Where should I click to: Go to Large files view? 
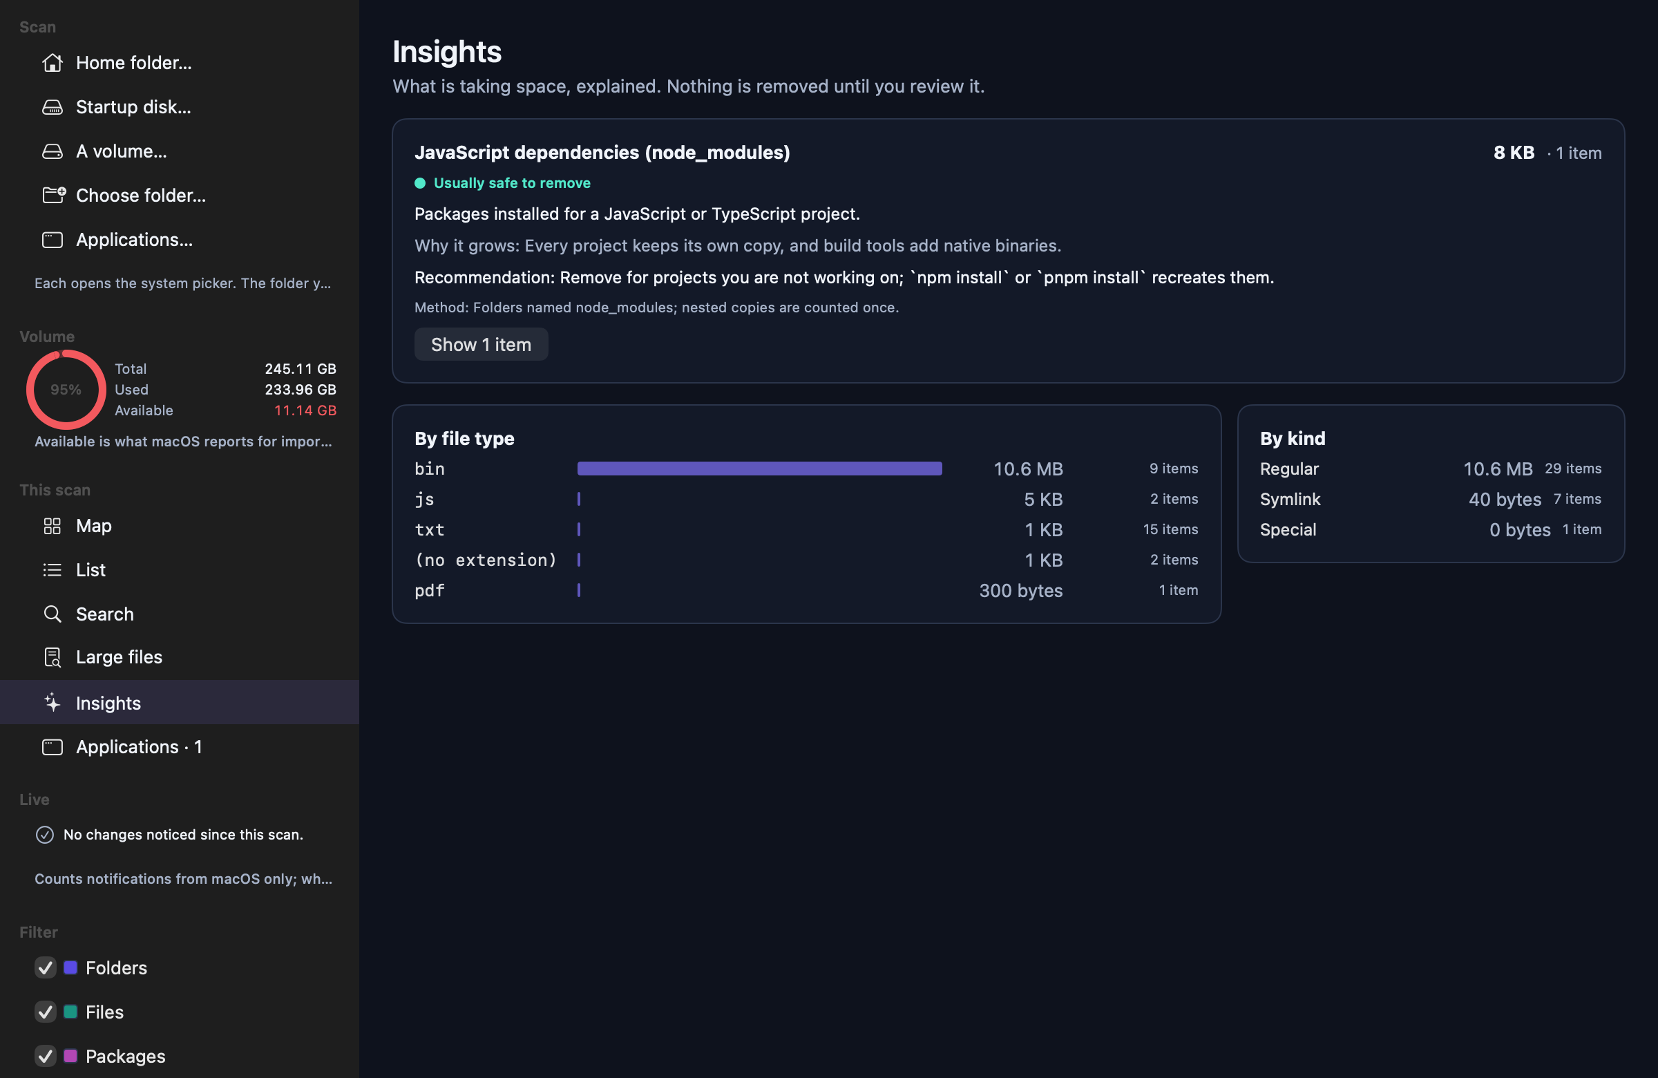tap(180, 657)
